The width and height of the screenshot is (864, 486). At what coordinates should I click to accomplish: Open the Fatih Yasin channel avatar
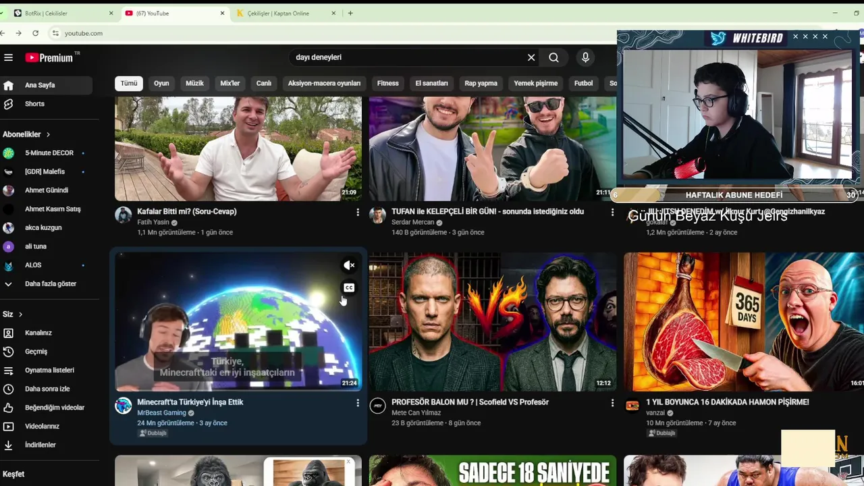point(123,215)
